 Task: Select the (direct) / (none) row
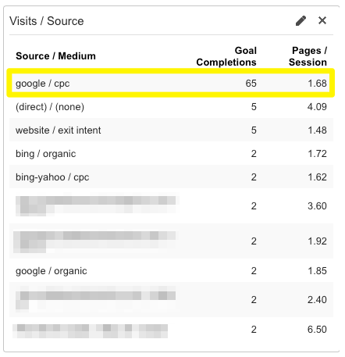tap(171, 107)
